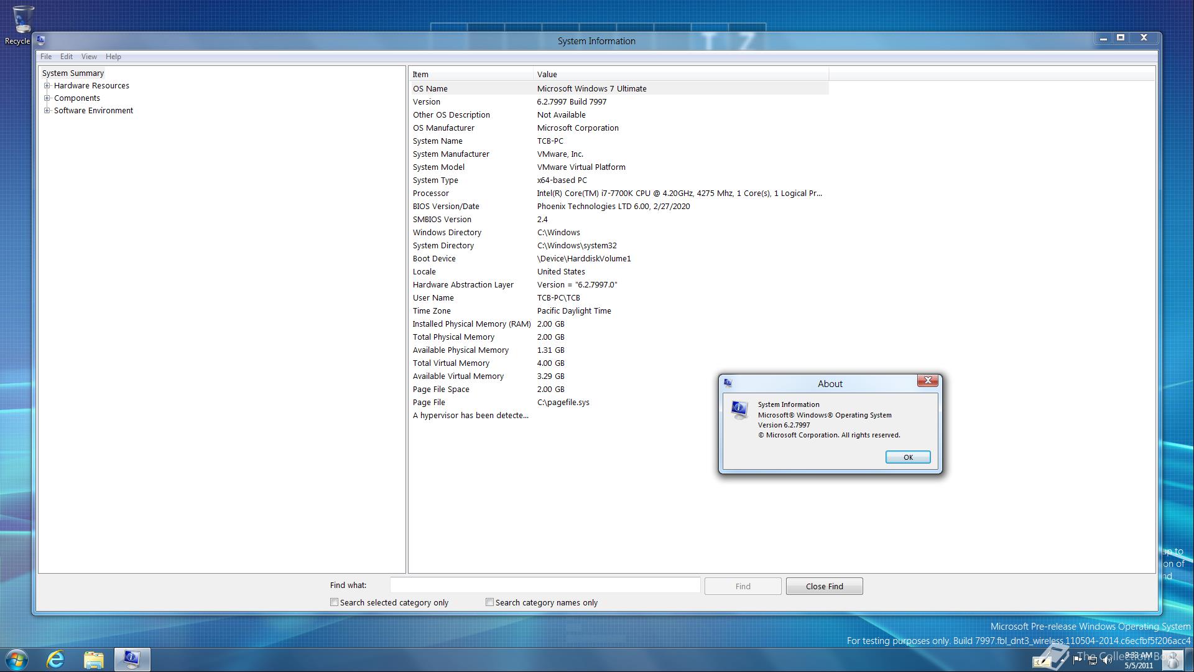
Task: Select BIOS Version/Date row
Action: coord(619,207)
